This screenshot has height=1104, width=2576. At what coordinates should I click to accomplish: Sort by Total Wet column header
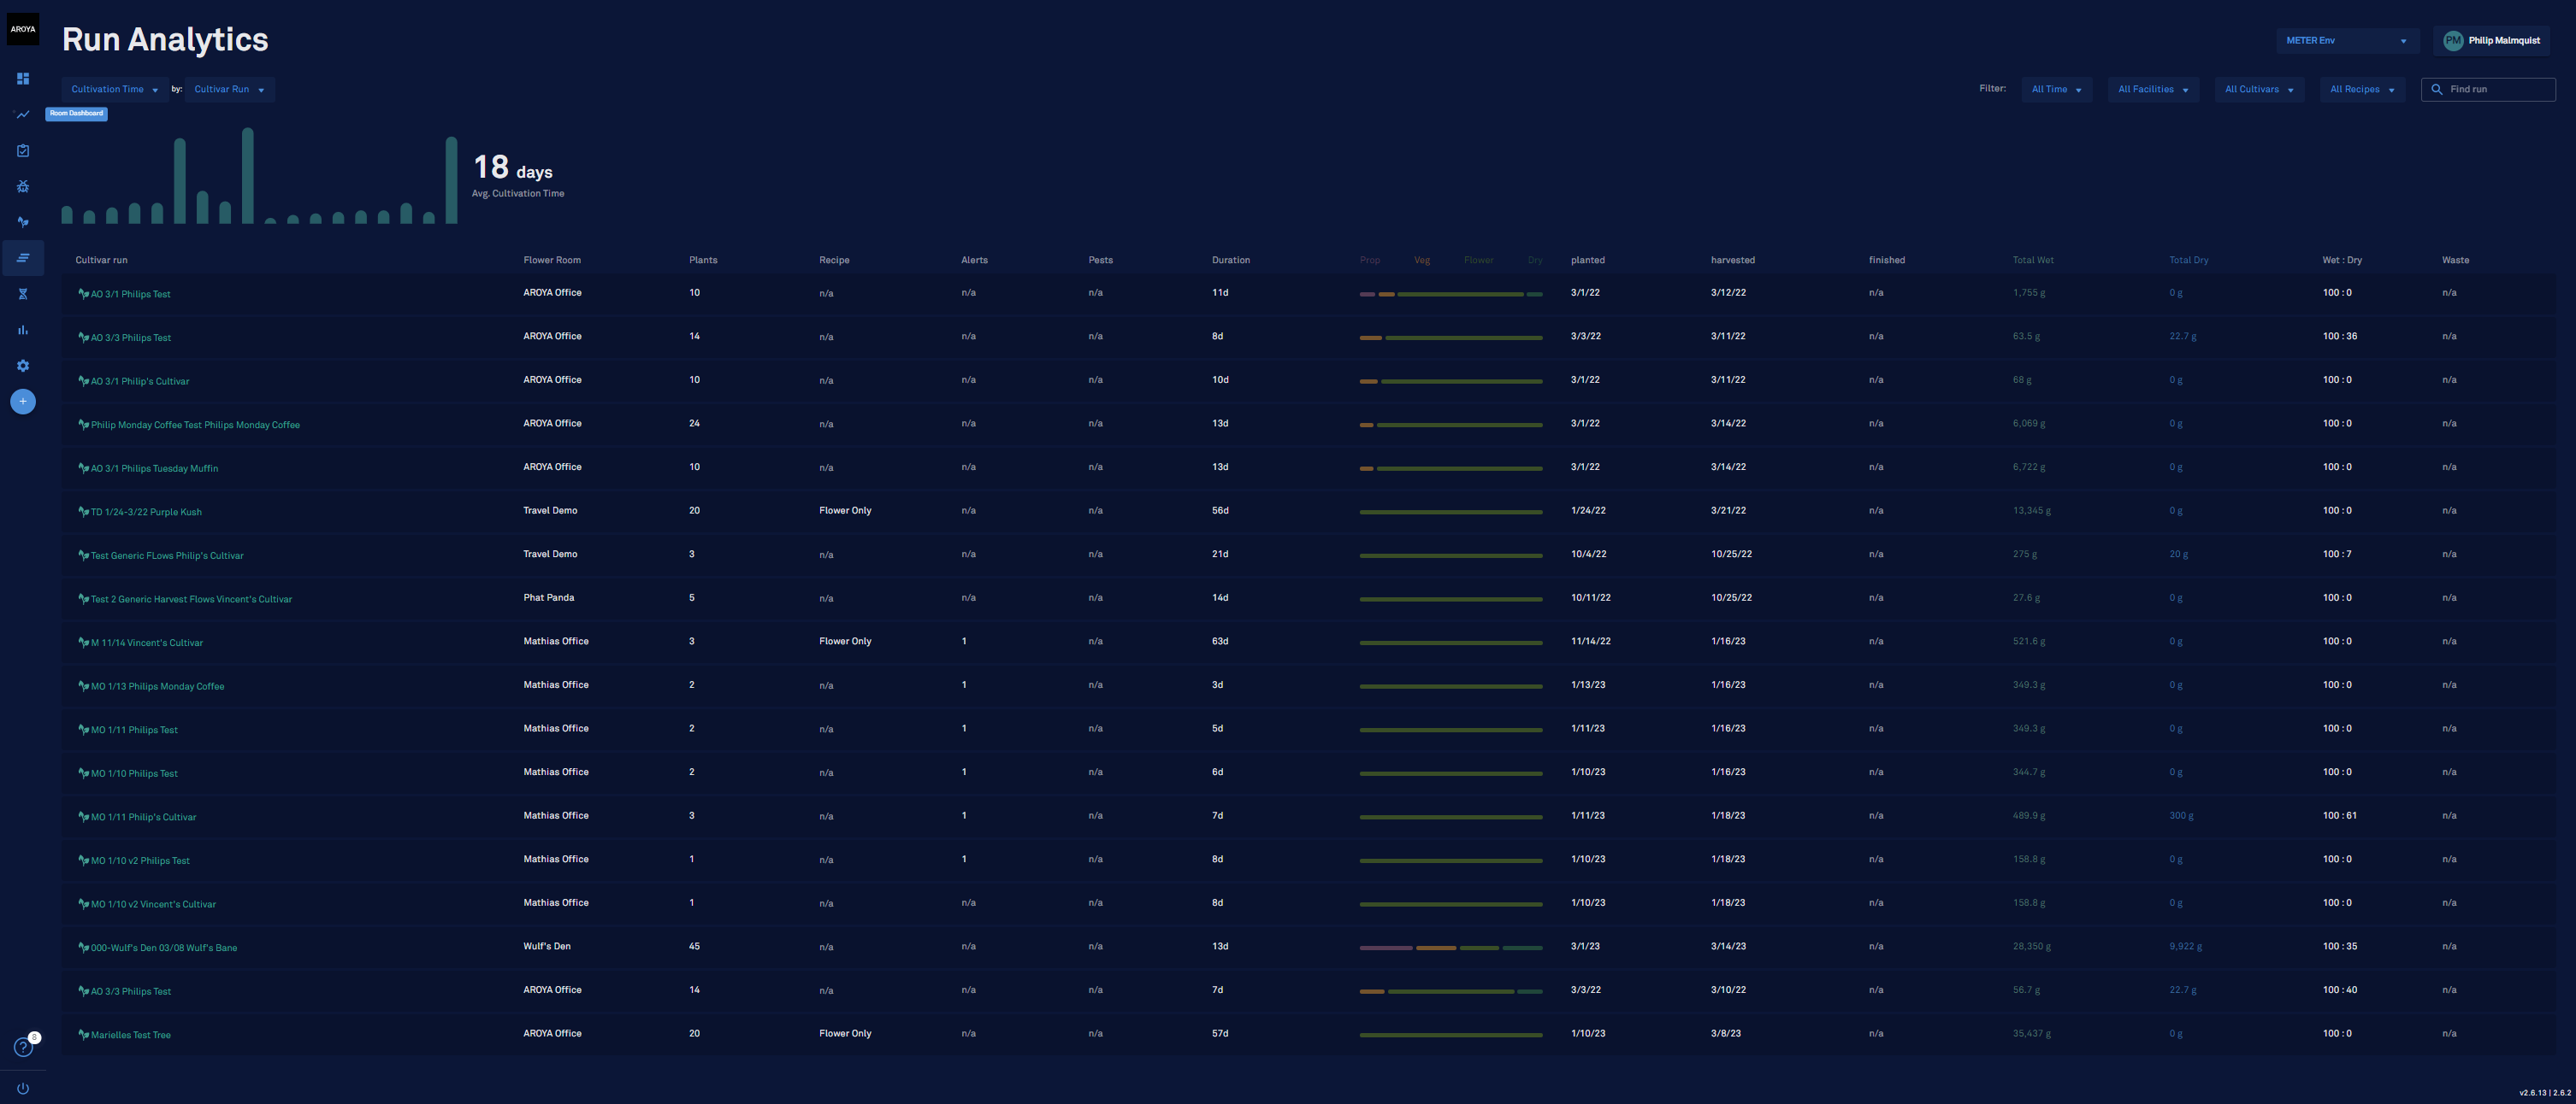2033,261
